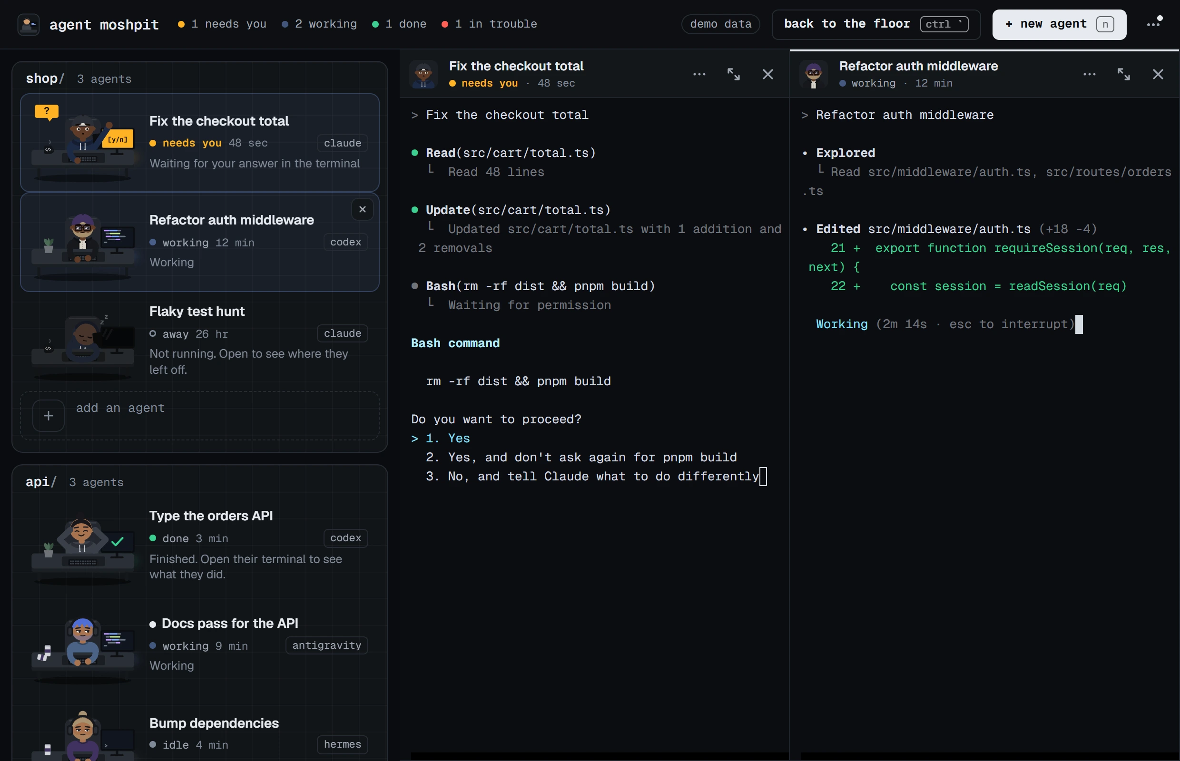Click the avatar in the Refactor auth middleware header

pos(813,75)
